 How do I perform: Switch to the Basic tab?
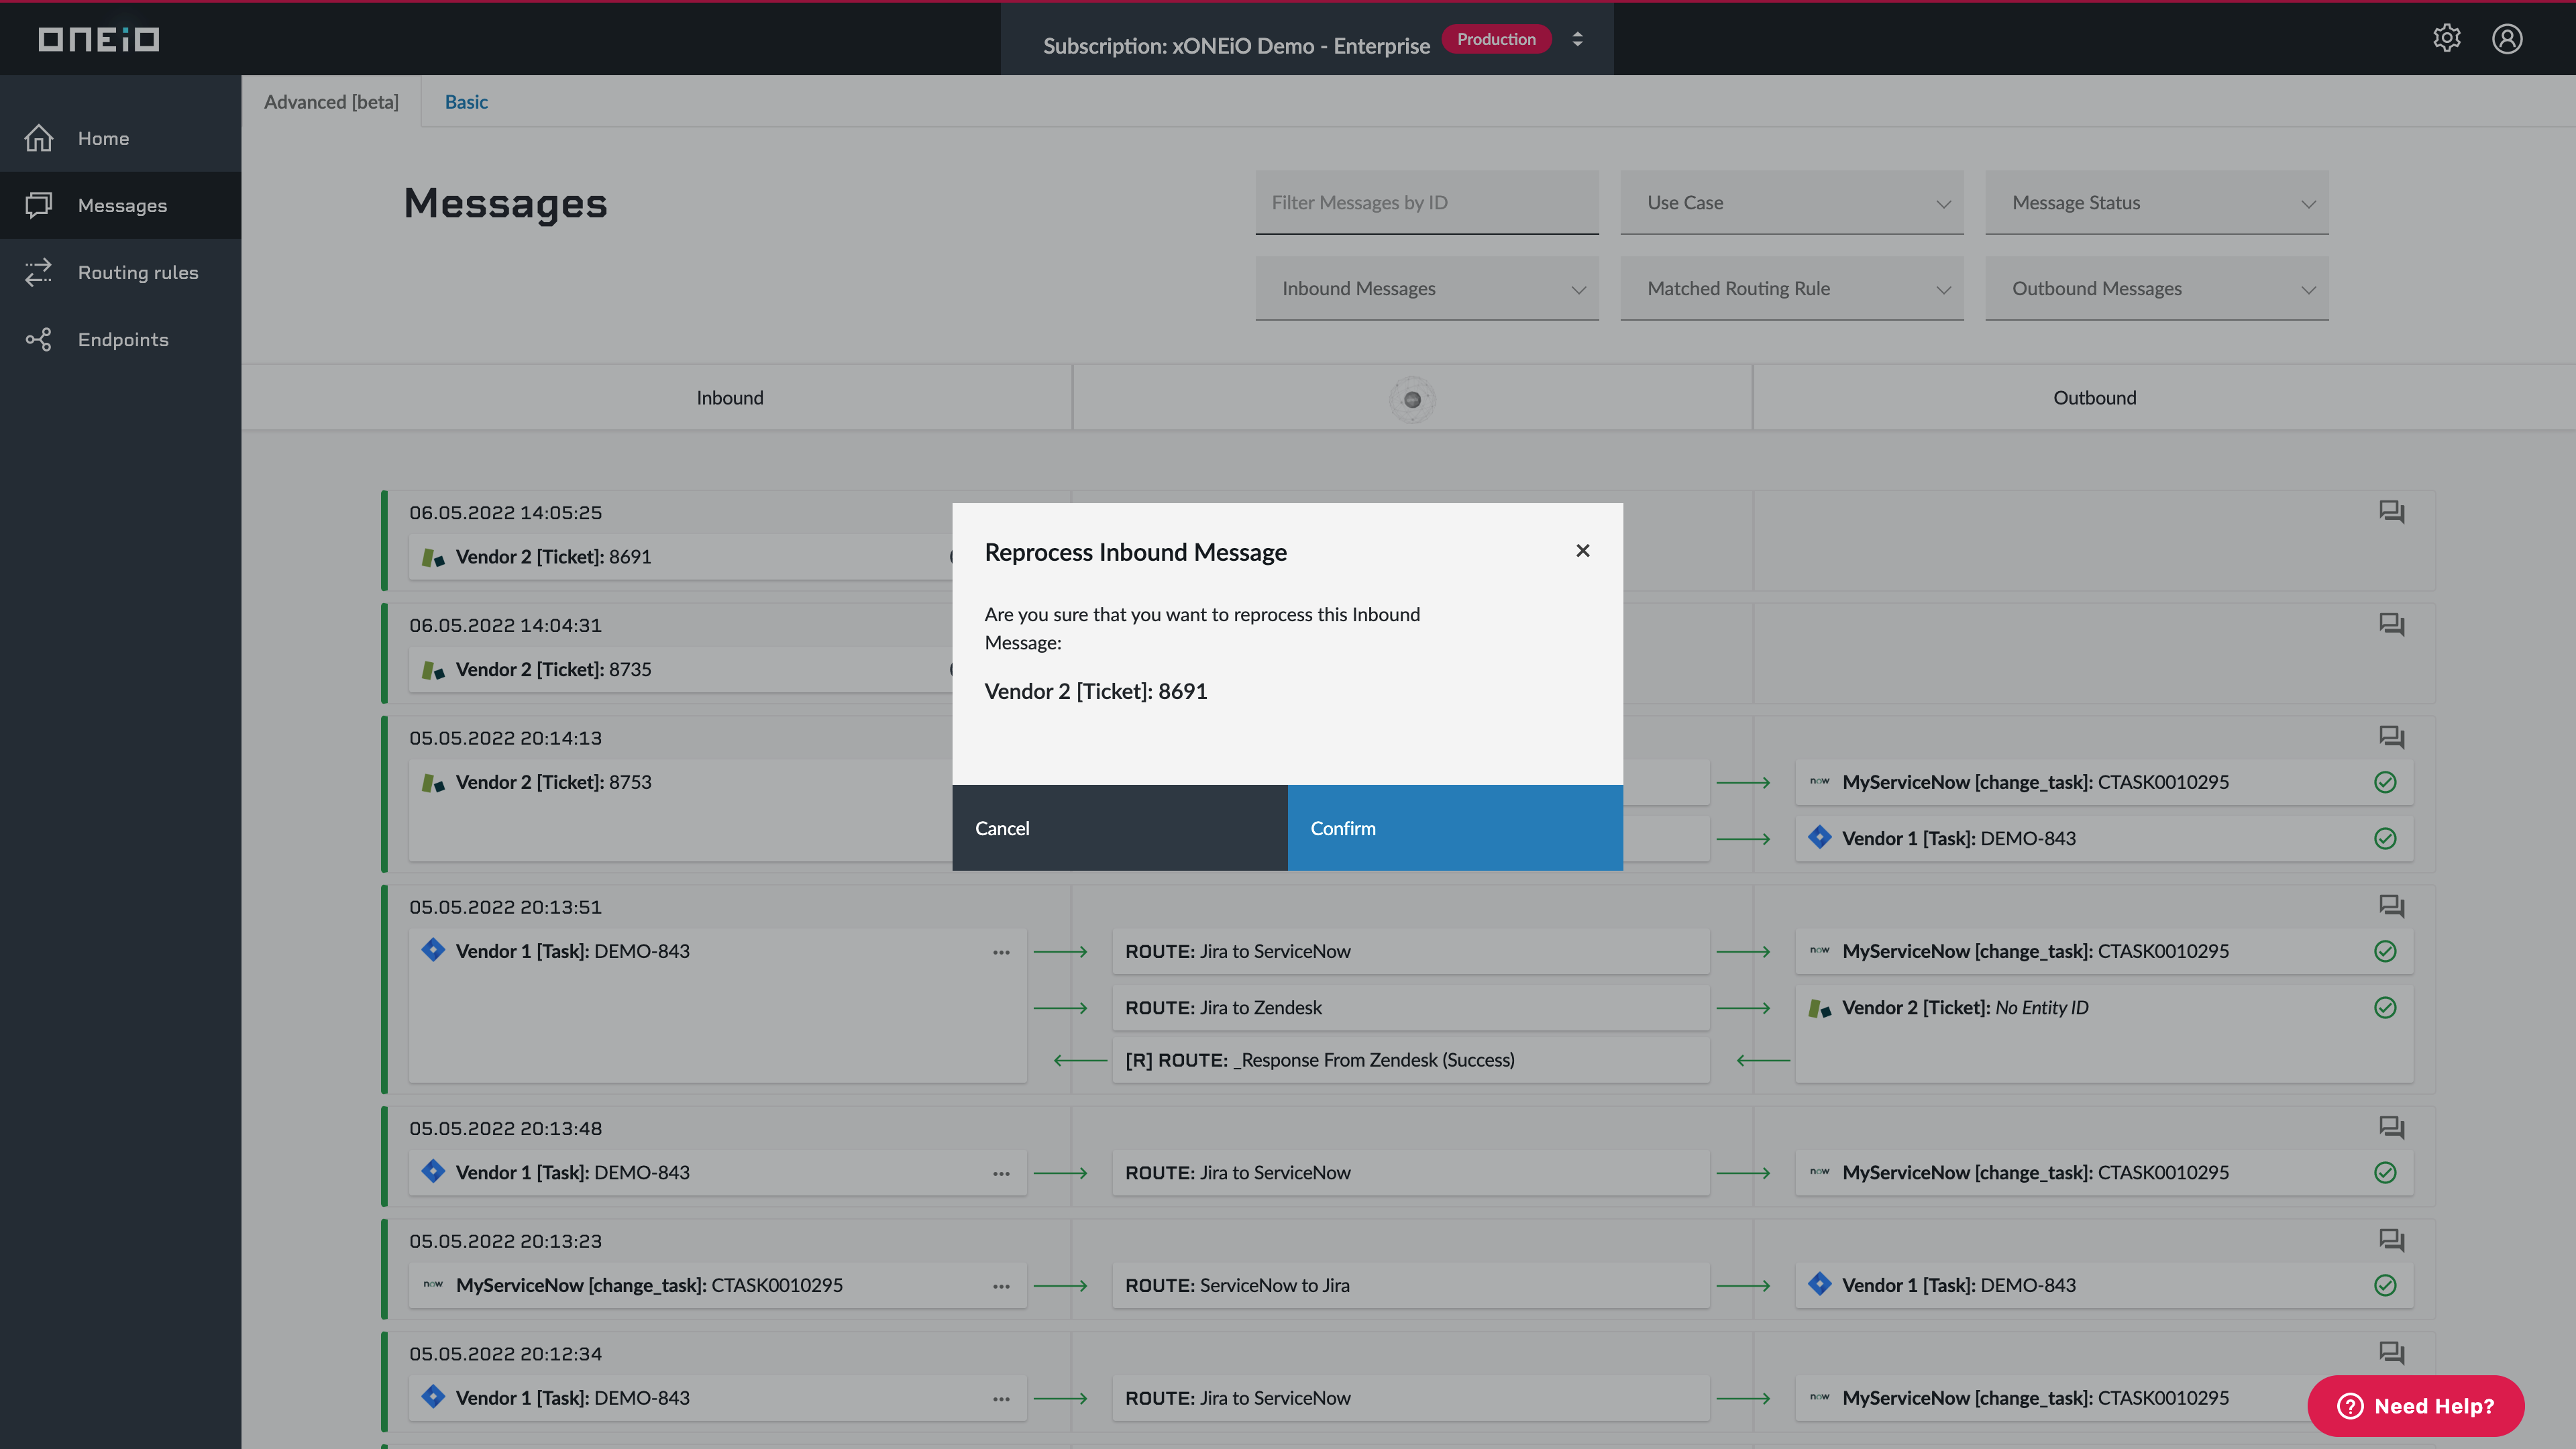point(466,102)
